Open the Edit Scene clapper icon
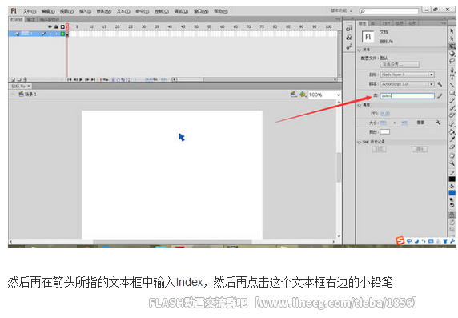 click(x=293, y=94)
